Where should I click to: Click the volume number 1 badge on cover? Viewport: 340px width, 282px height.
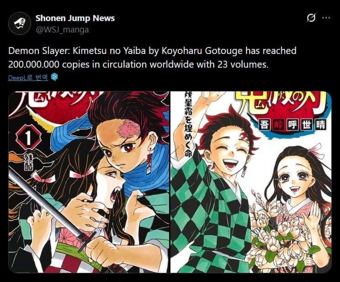click(x=28, y=138)
